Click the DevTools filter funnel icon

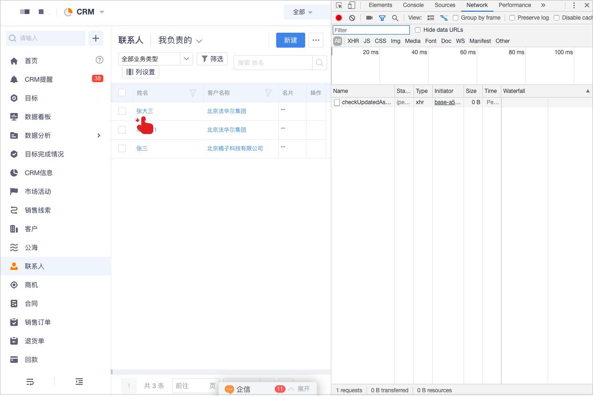[382, 18]
